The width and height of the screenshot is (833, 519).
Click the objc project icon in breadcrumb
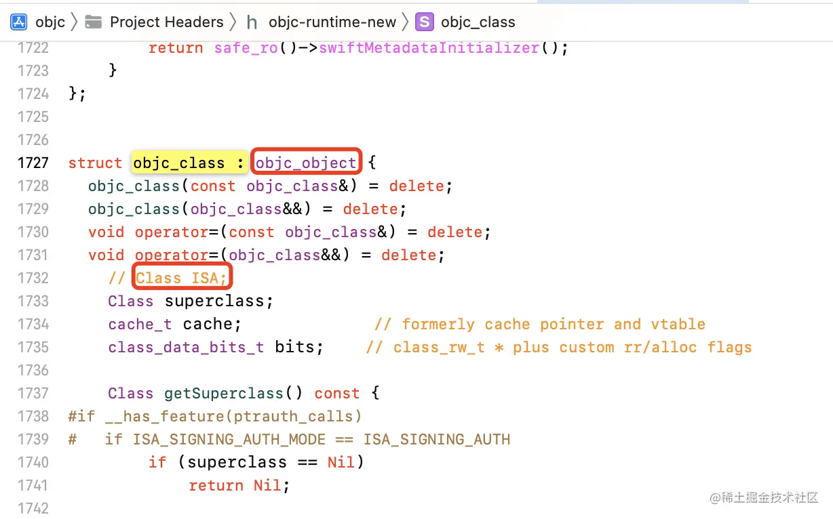pos(19,22)
